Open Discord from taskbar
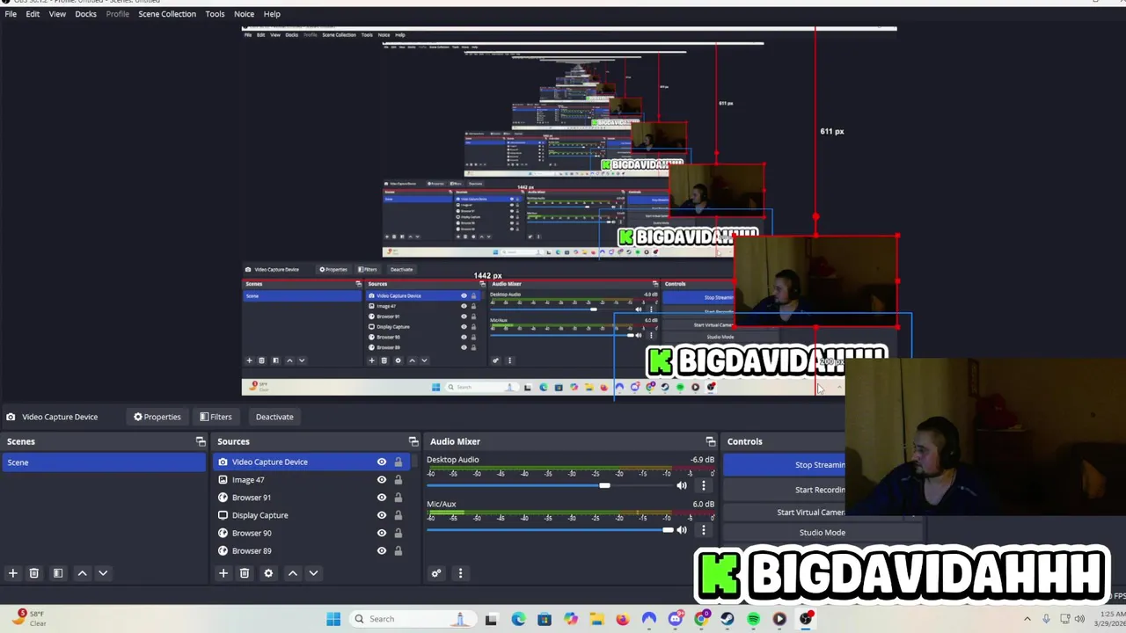 point(676,619)
